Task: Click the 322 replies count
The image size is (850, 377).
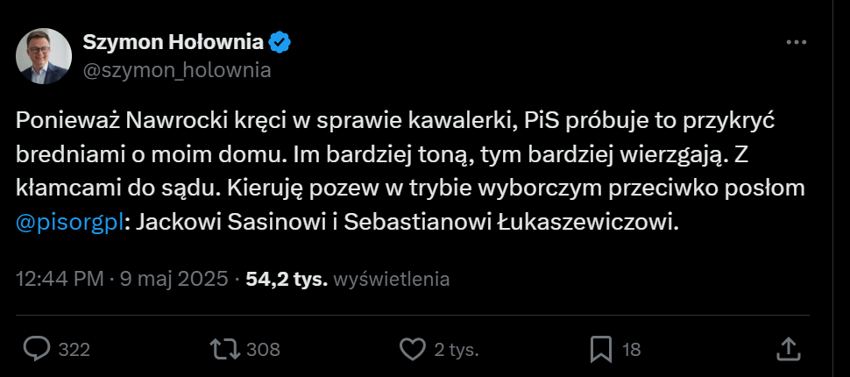Action: tap(74, 349)
